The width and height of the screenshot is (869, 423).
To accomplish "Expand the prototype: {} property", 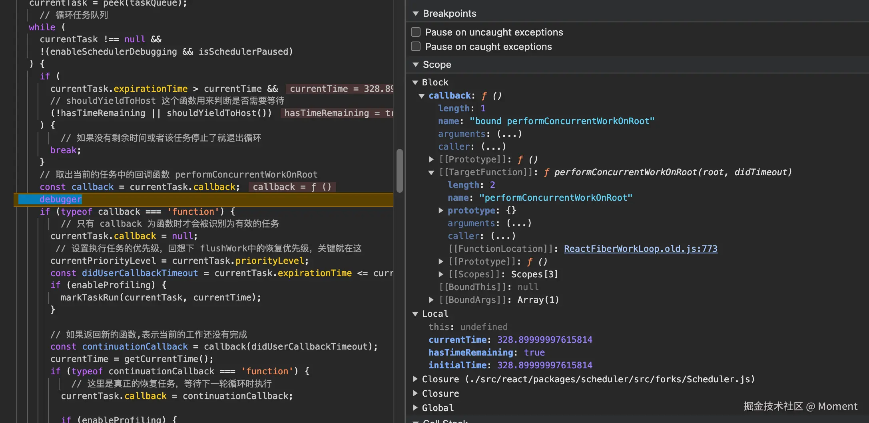I will click(x=441, y=210).
